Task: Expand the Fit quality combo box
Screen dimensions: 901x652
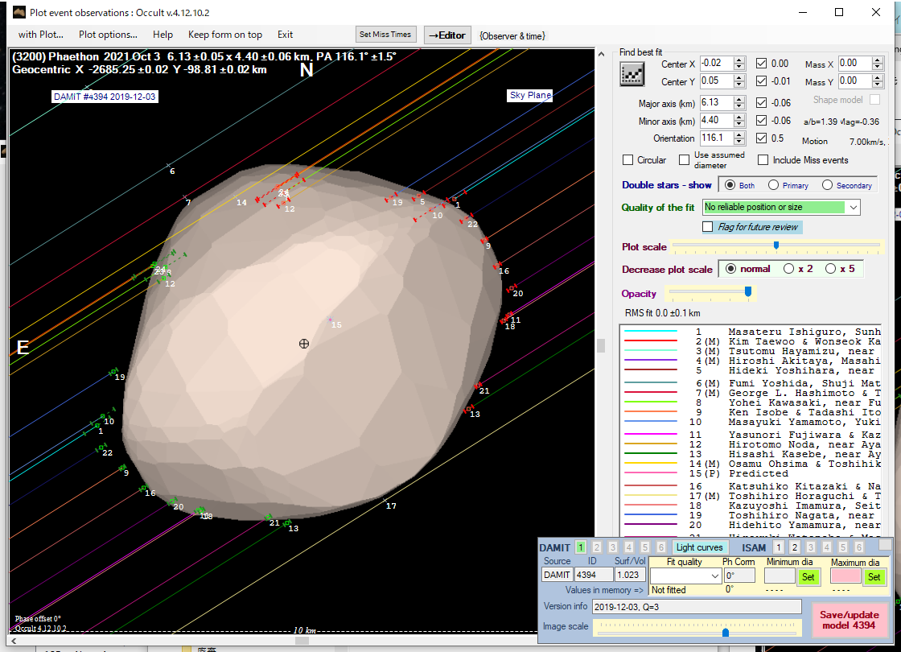Action: click(715, 576)
